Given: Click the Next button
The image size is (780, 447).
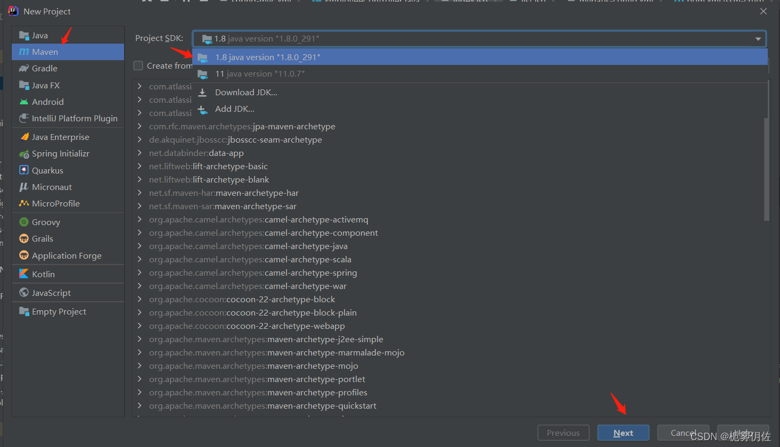Looking at the screenshot, I should [623, 433].
